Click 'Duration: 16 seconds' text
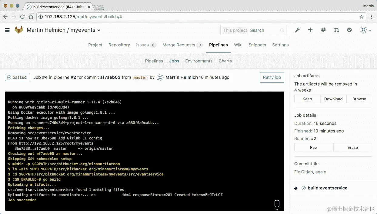This screenshot has height=214, width=377. tap(315, 123)
